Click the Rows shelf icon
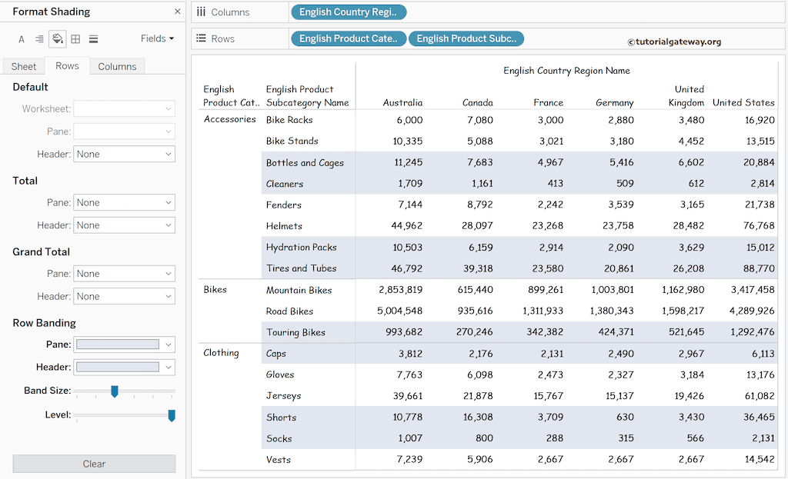This screenshot has height=479, width=788. pyautogui.click(x=202, y=38)
